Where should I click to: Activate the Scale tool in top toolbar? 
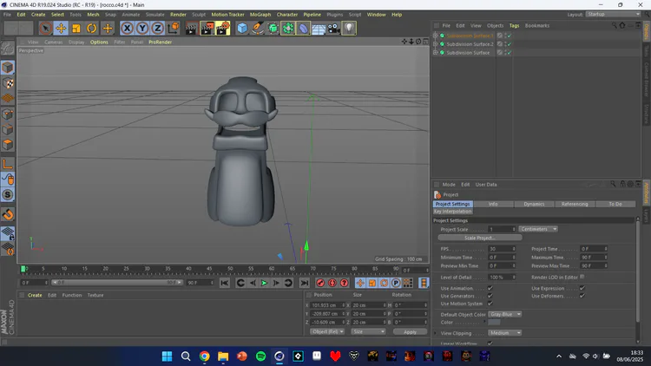76,29
